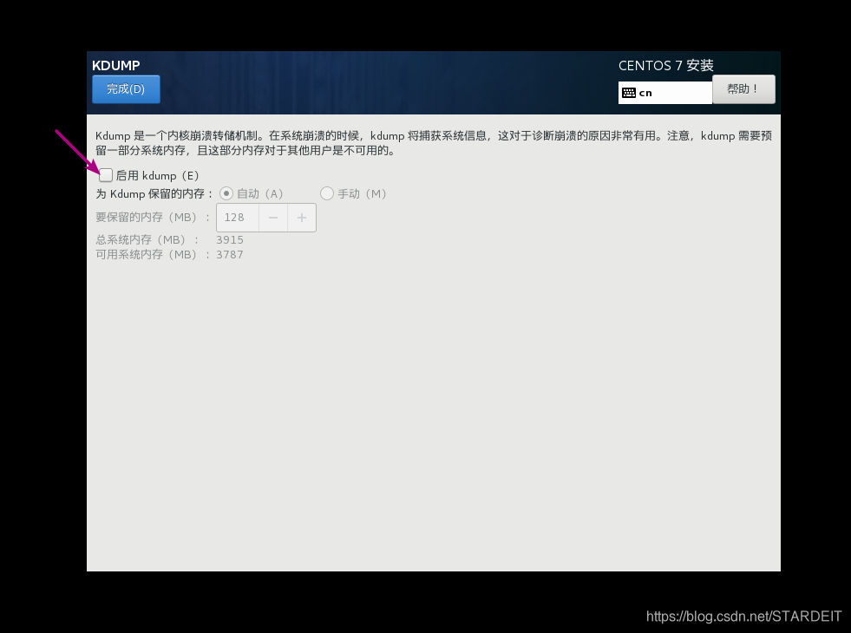Click the keyboard layout icon next to cn

pos(629,93)
